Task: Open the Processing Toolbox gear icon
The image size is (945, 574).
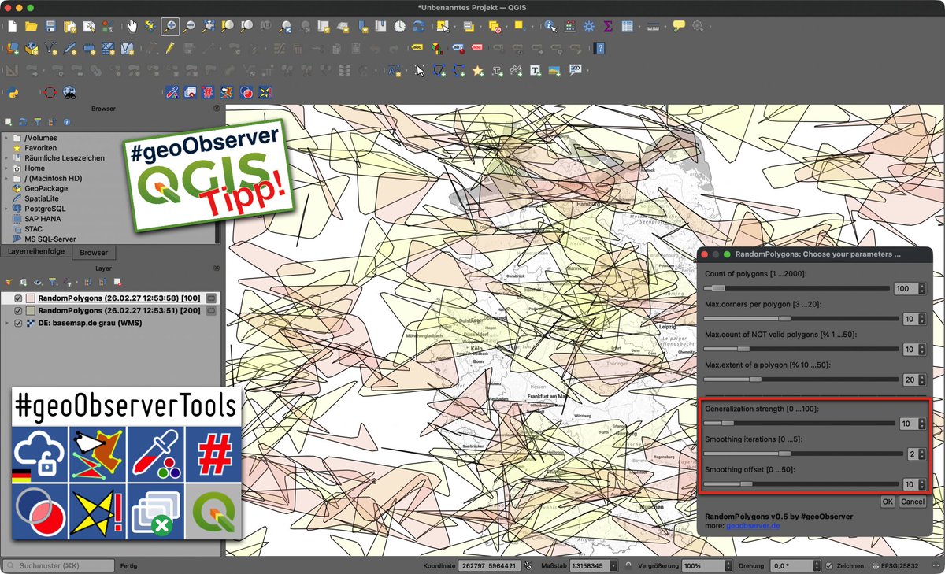Action: click(x=589, y=27)
